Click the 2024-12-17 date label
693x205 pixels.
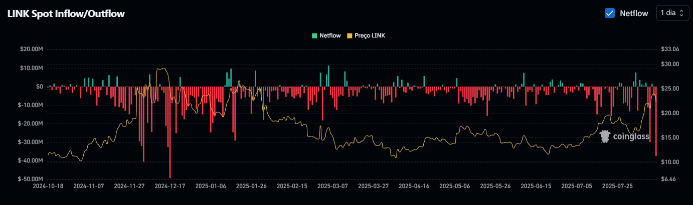[x=169, y=185]
